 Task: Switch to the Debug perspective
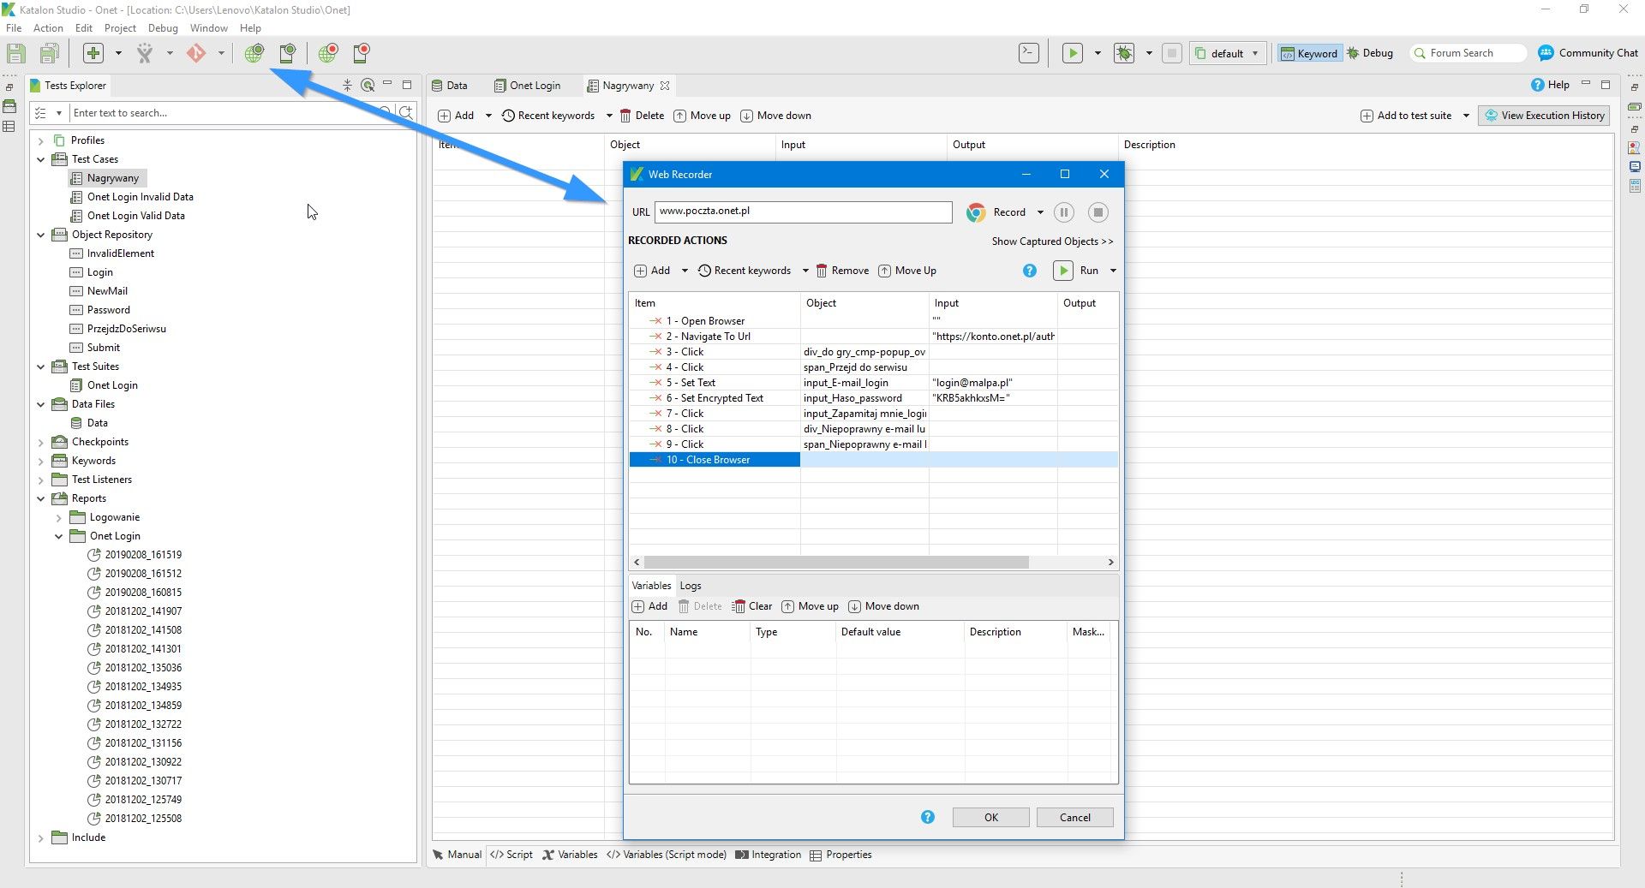point(1370,53)
